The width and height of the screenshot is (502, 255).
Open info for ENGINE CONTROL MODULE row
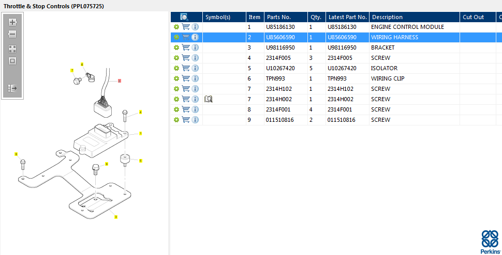click(195, 27)
